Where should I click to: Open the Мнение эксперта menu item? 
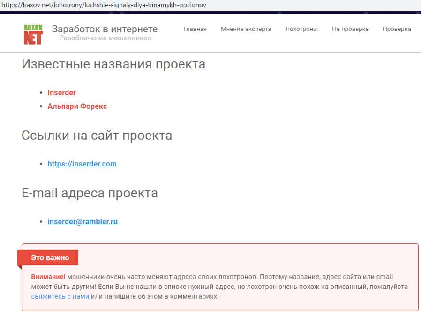click(246, 29)
